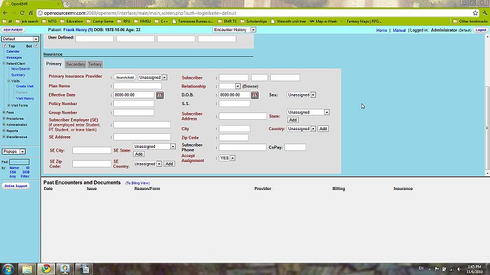Expand the Fees tree node
Image resolution: width=490 pixels, height=275 pixels.
coord(4,112)
